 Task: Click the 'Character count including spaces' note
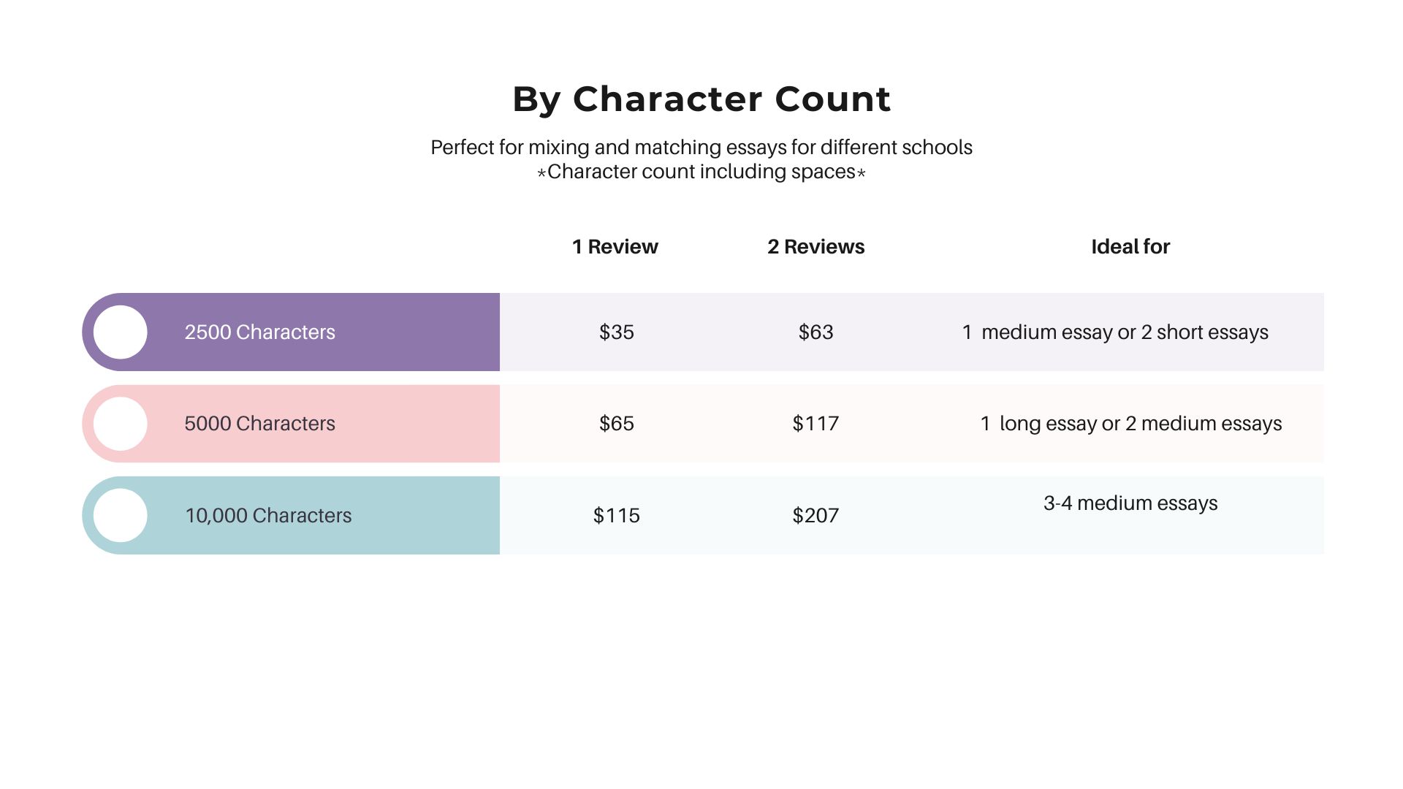[701, 172]
